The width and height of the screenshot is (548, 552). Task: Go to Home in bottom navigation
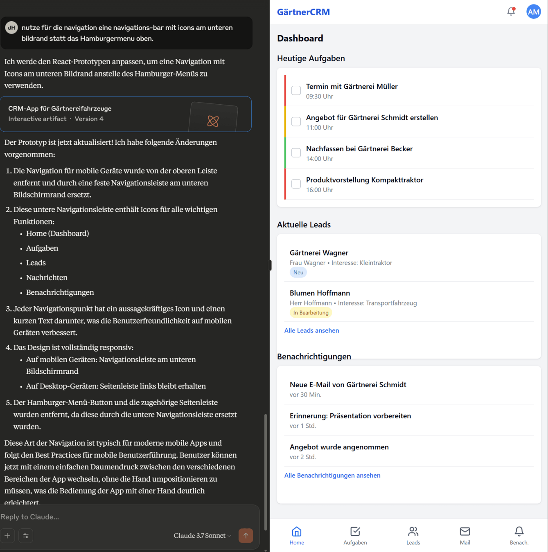(297, 536)
